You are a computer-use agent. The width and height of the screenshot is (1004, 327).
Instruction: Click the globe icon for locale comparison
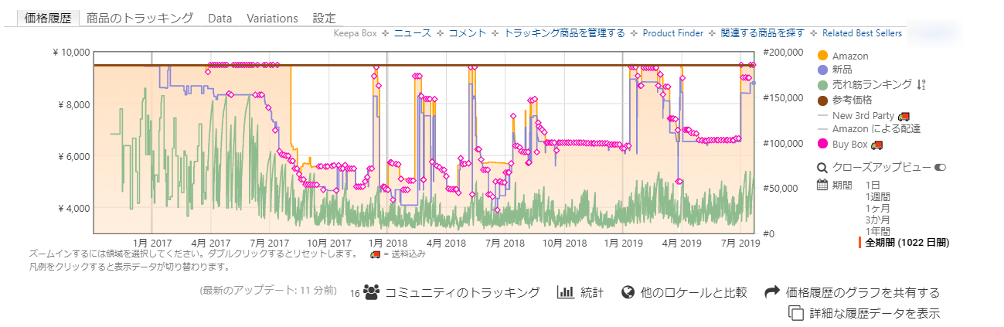point(628,292)
